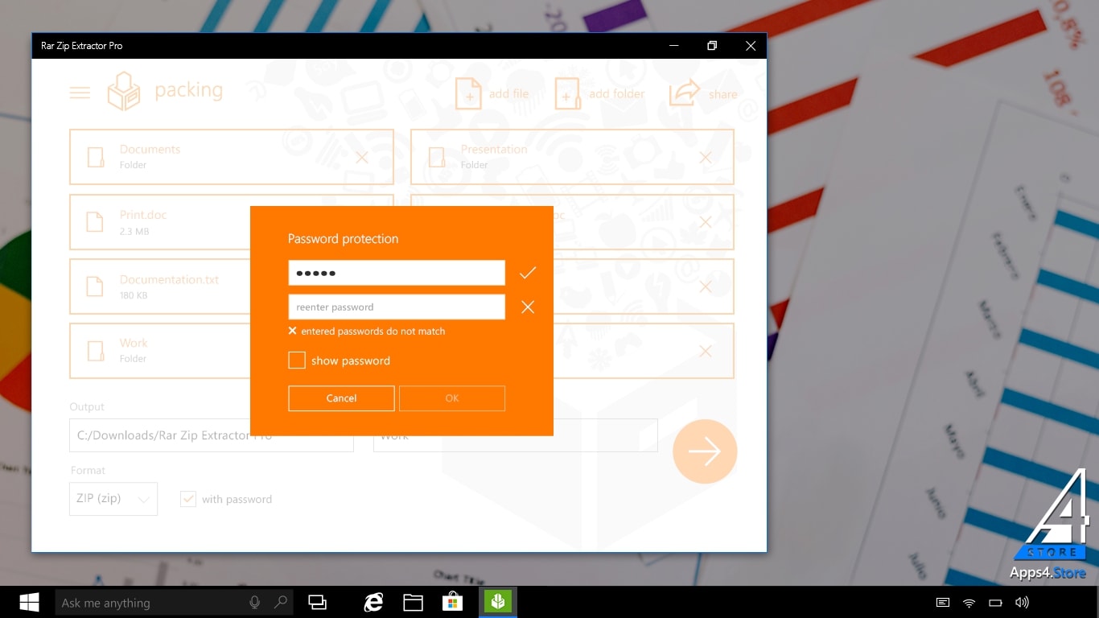The image size is (1099, 618).
Task: Click the 'Documentation.txt' file name
Action: tap(170, 279)
